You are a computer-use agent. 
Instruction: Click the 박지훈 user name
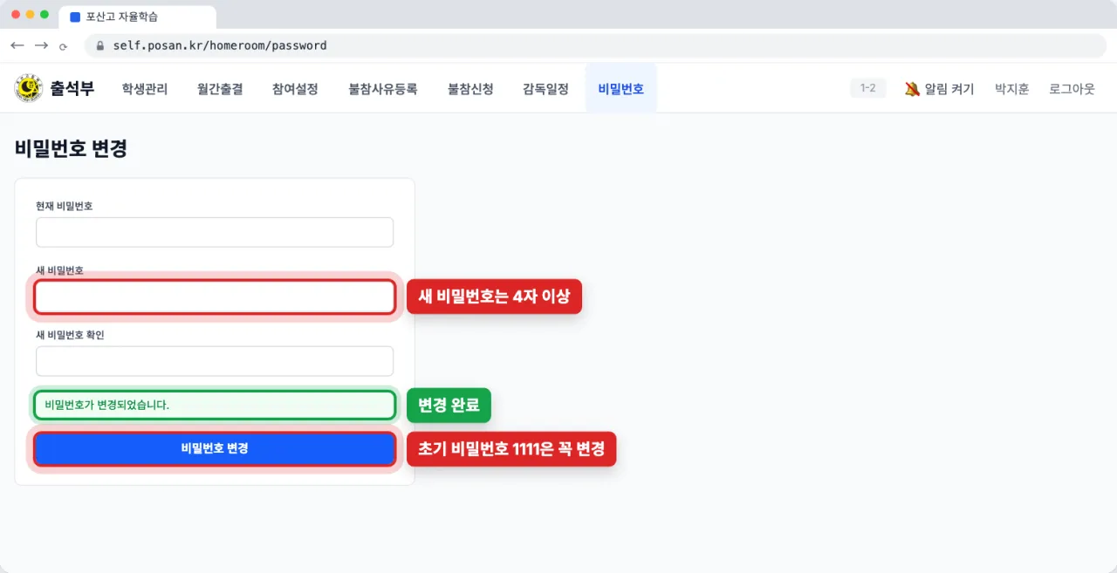[x=1012, y=89]
